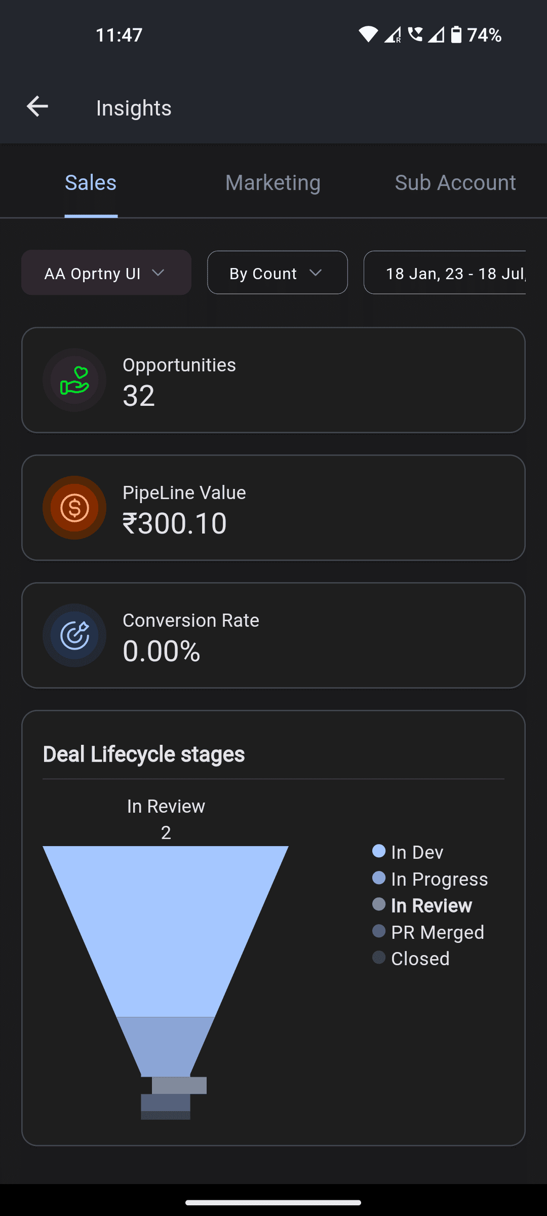Tap the call status icon
Screen dimensions: 547x1216
415,34
